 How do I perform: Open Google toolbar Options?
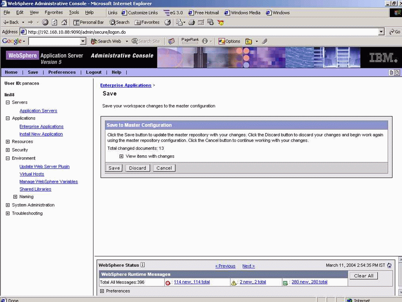click(x=229, y=41)
